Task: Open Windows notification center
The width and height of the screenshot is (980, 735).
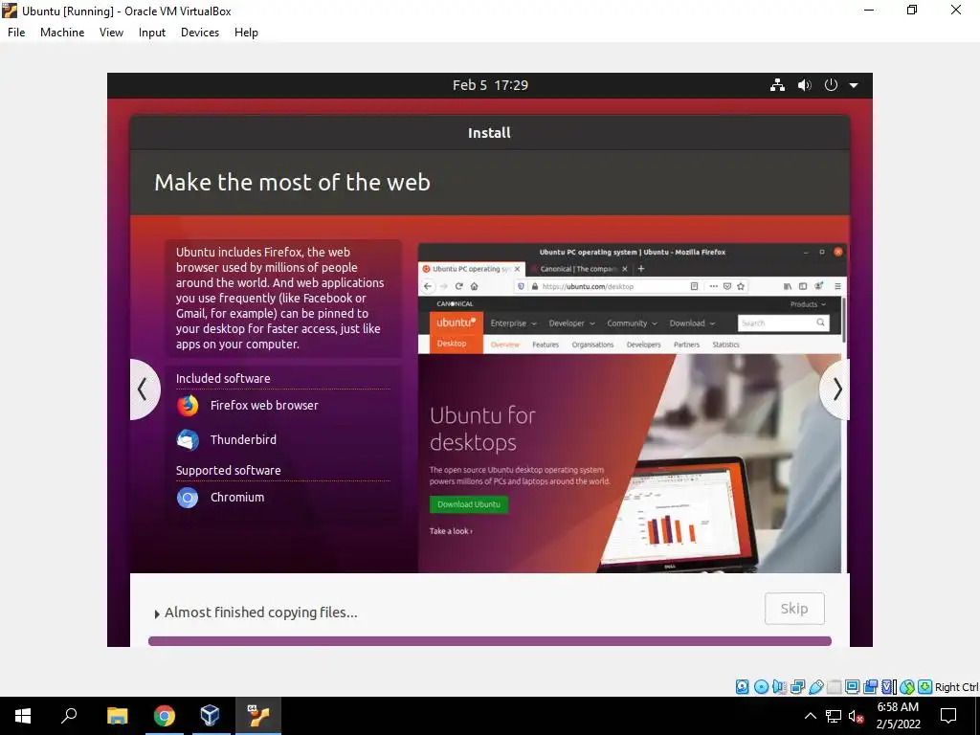Action: (x=948, y=716)
